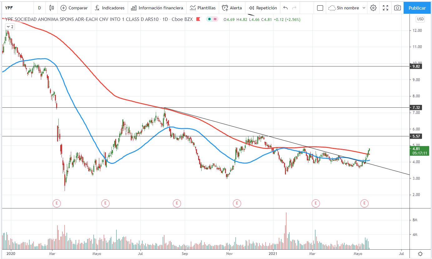Click the earnings E marker near Nov 2020
The height and width of the screenshot is (259, 432).
(237, 203)
